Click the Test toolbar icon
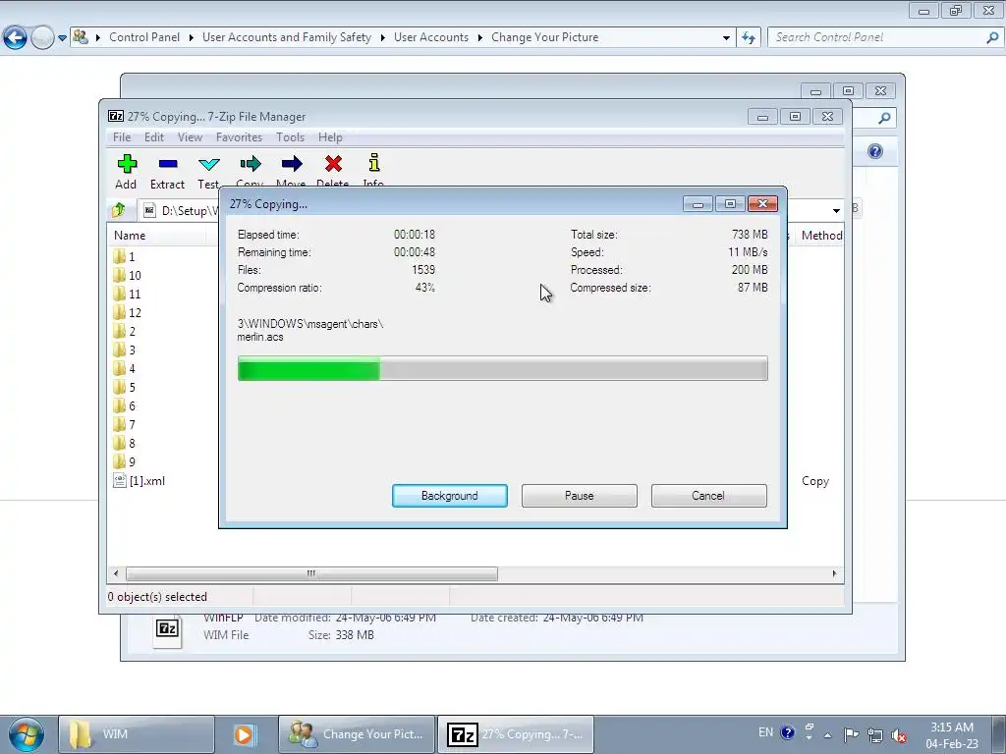1006x754 pixels. [208, 164]
